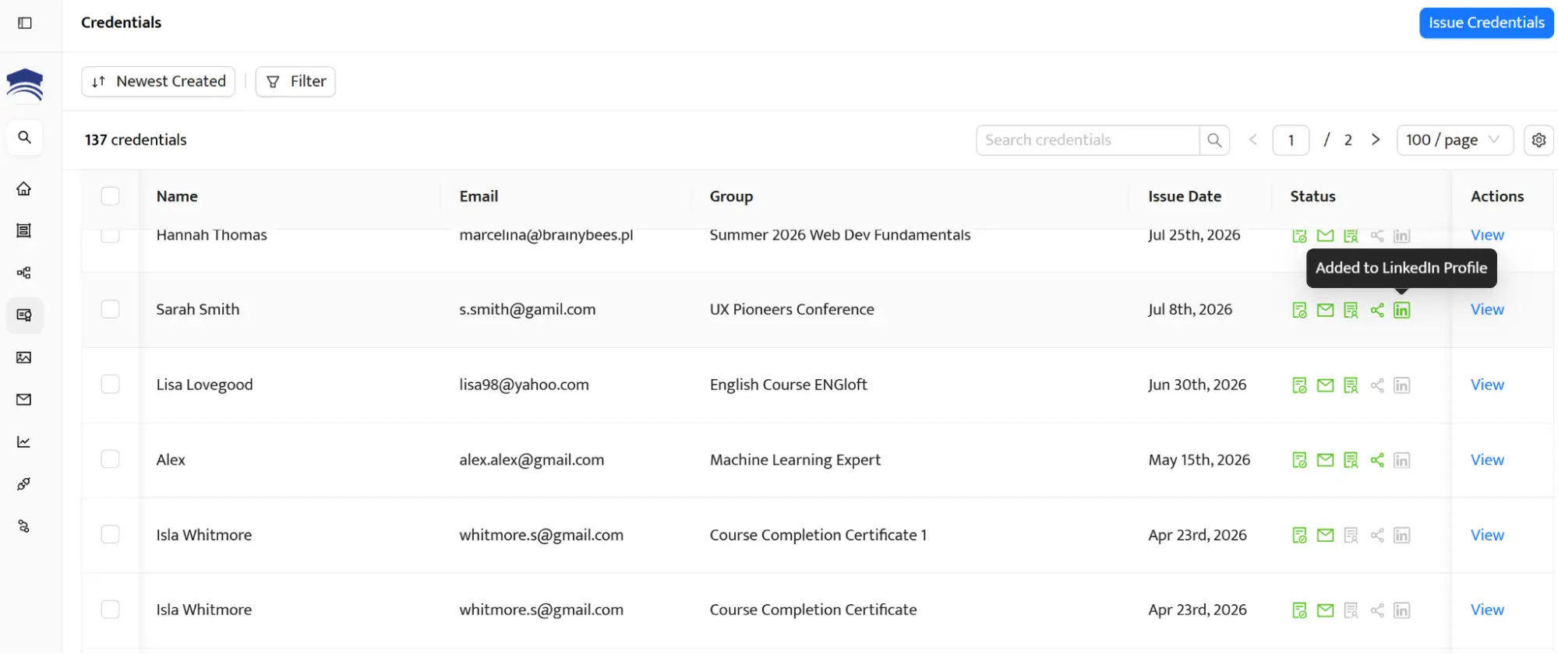Open the image gallery icon in sidebar
This screenshot has height=654, width=1558.
pos(24,357)
